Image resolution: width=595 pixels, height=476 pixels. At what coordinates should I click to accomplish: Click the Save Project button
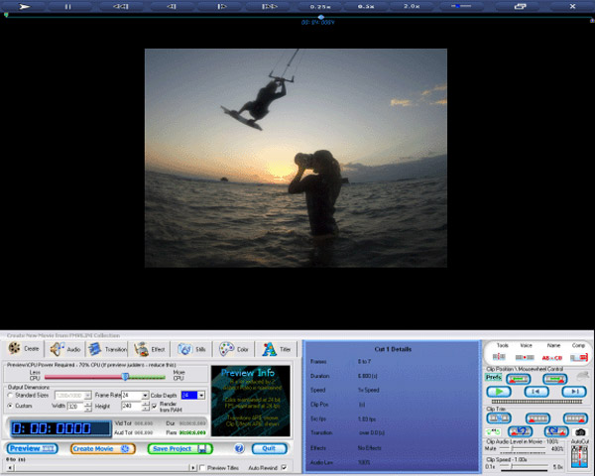(x=178, y=448)
